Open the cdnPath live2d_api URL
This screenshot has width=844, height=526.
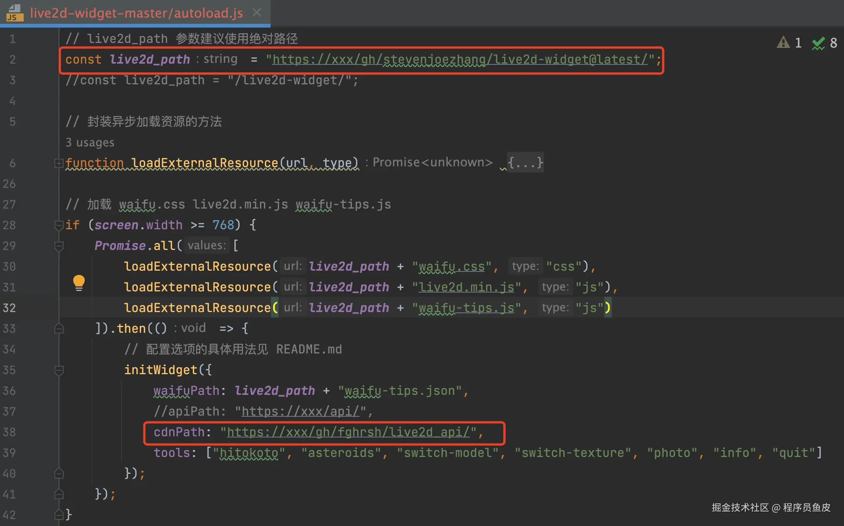coord(348,432)
